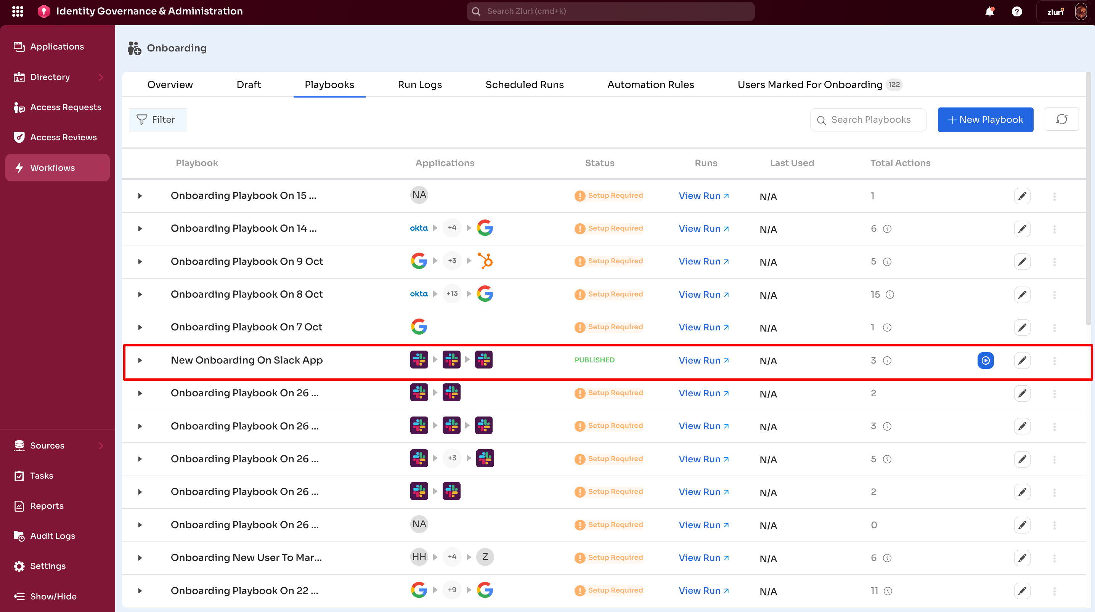Run the New Onboarding On Slack App playbook
1095x612 pixels.
[x=985, y=360]
